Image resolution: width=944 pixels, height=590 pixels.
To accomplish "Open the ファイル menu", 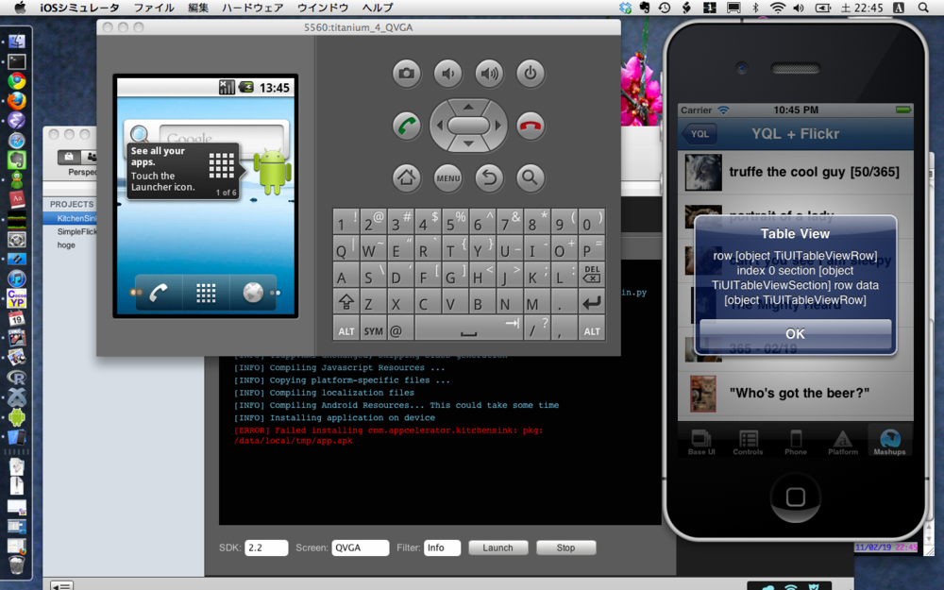I will tap(154, 8).
